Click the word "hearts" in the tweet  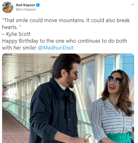coord(9,27)
